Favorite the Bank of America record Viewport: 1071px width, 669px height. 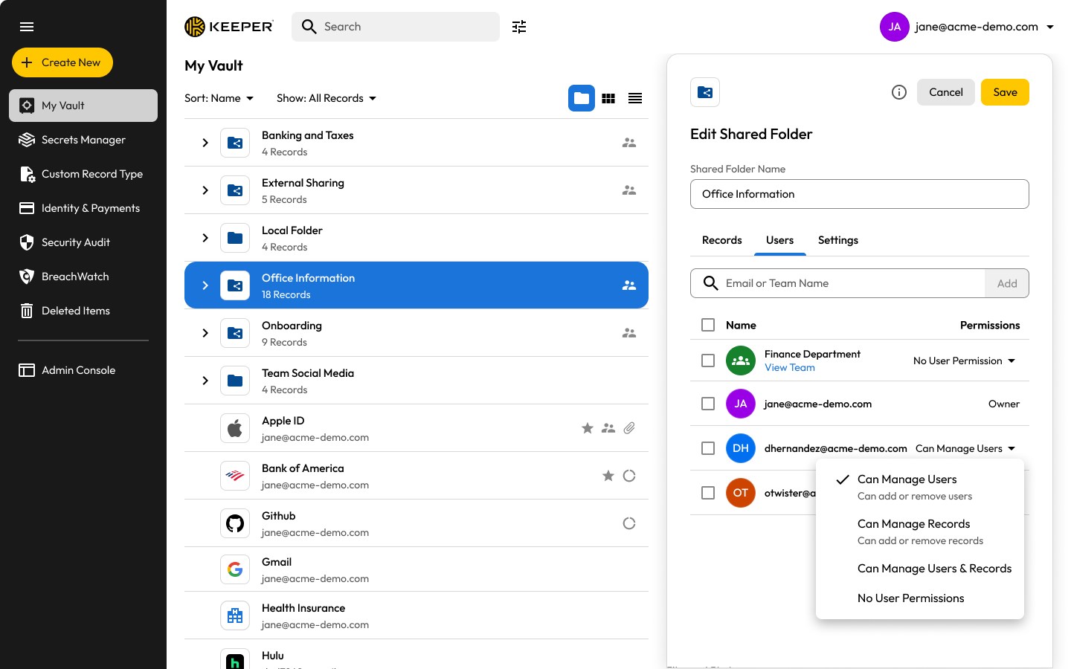click(608, 476)
